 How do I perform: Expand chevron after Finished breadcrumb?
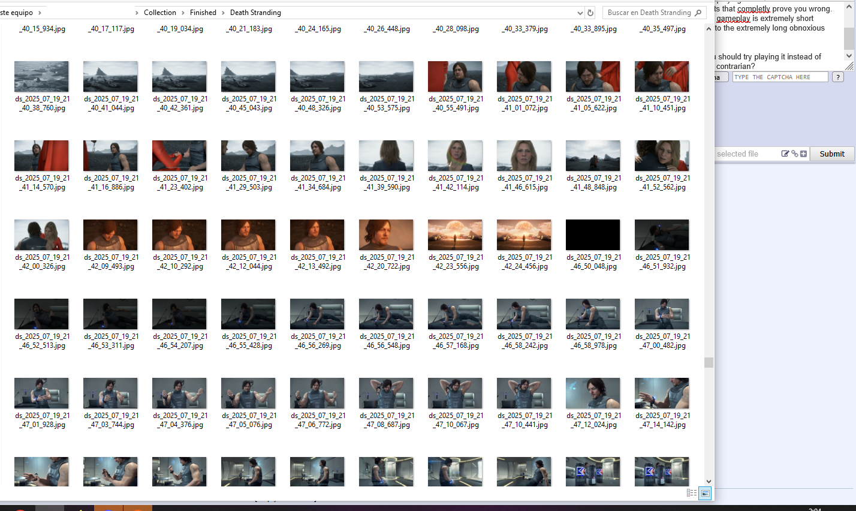click(223, 13)
